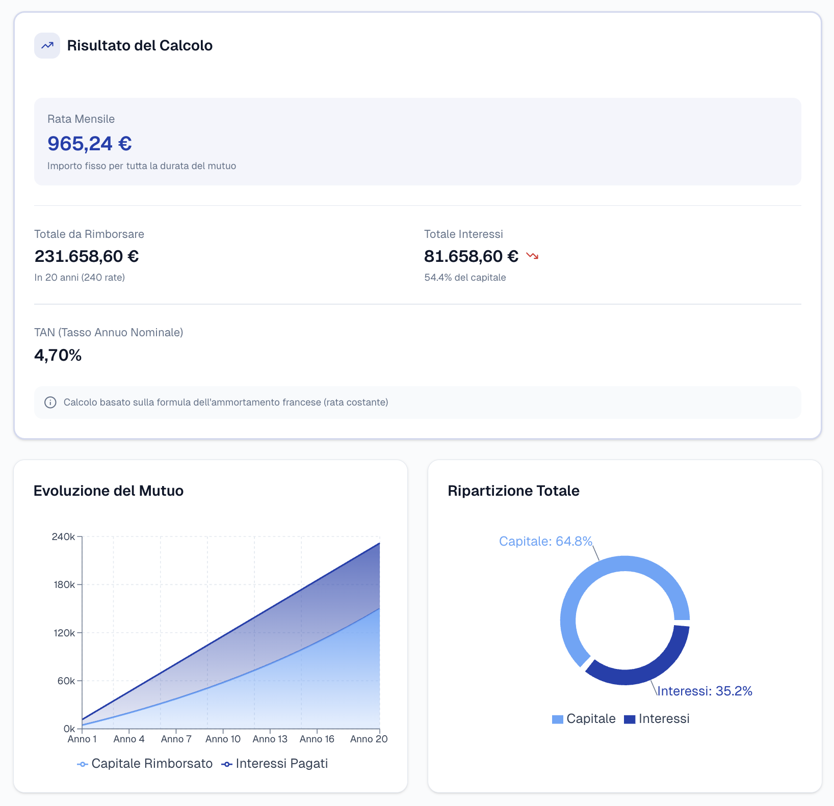Image resolution: width=834 pixels, height=806 pixels.
Task: Toggle the Interessi label in donut legend
Action: pos(664,719)
